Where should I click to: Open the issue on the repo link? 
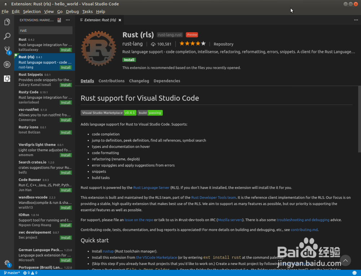coord(139,220)
